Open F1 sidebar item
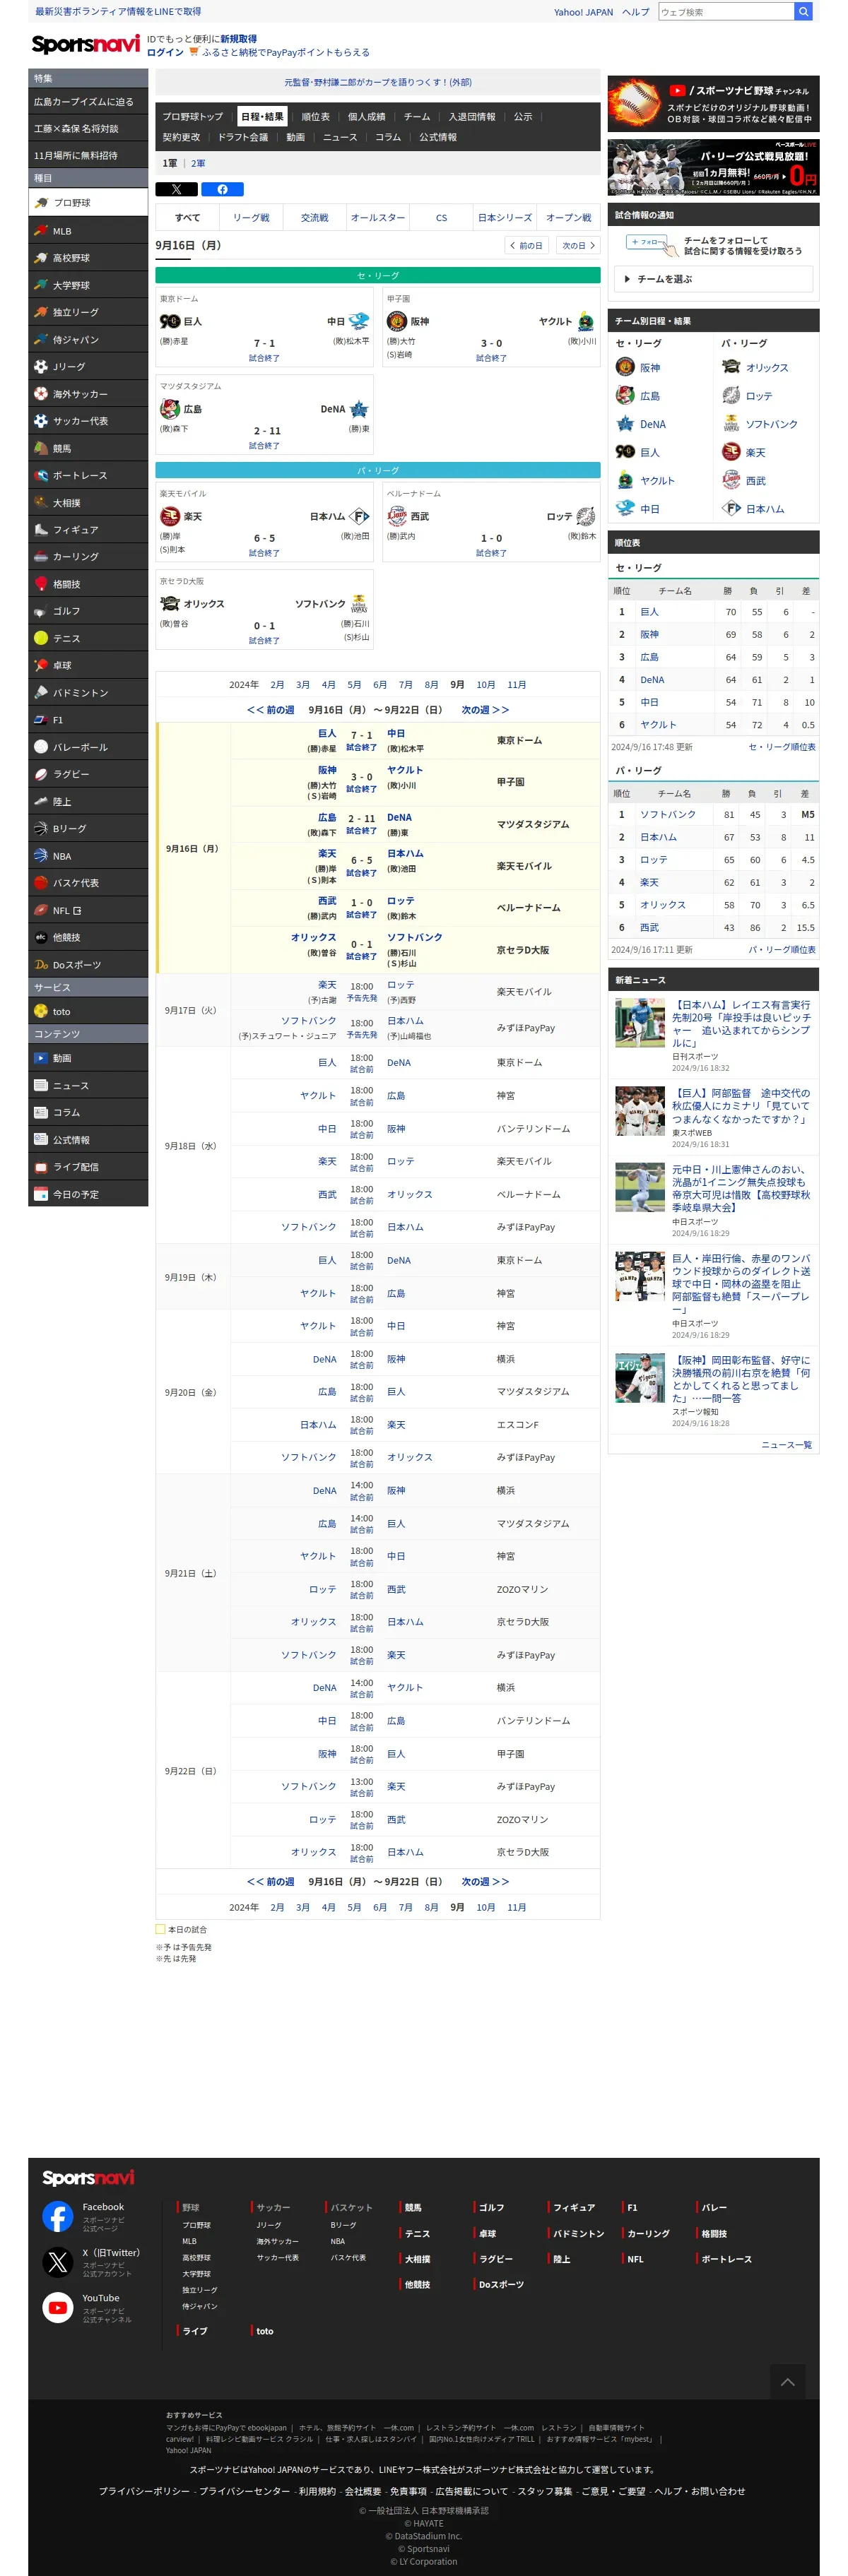The image size is (848, 2576). 88,720
